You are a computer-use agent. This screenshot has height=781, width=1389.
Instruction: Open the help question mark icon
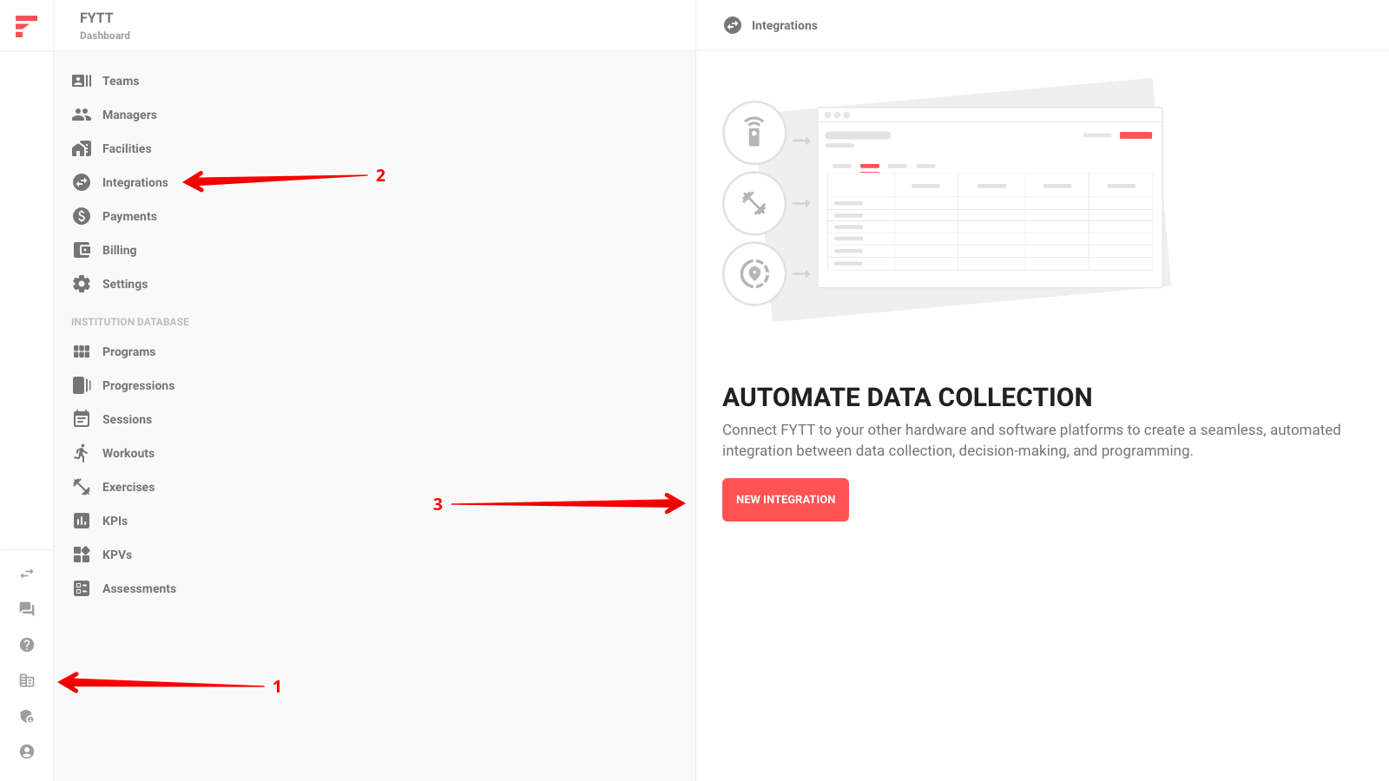pos(27,645)
